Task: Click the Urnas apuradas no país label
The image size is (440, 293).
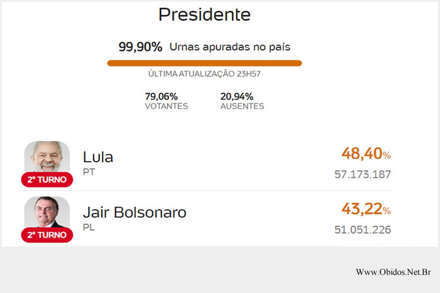Action: coord(230,47)
